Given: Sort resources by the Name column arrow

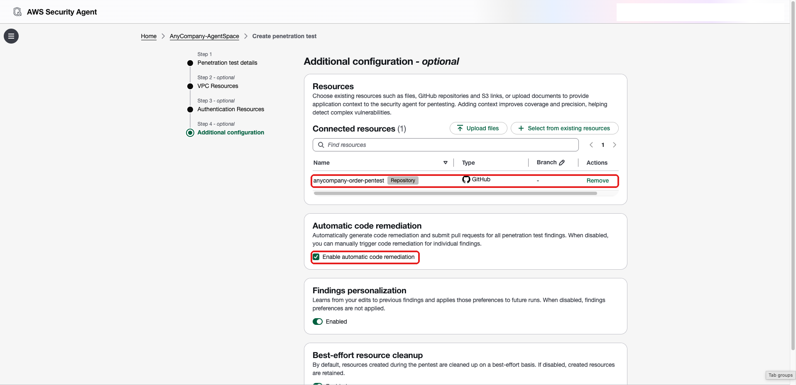Looking at the screenshot, I should (x=446, y=163).
